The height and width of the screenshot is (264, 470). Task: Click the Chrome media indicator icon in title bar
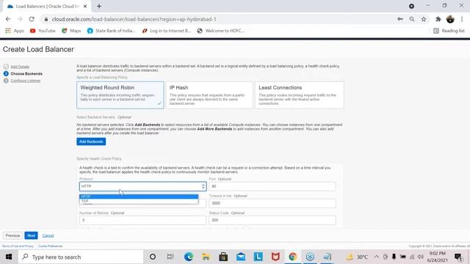(x=411, y=6)
